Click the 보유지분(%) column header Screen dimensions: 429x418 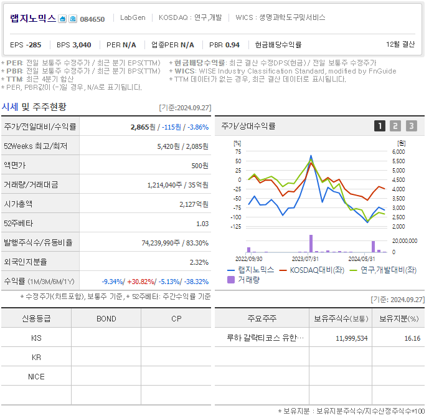click(x=398, y=318)
